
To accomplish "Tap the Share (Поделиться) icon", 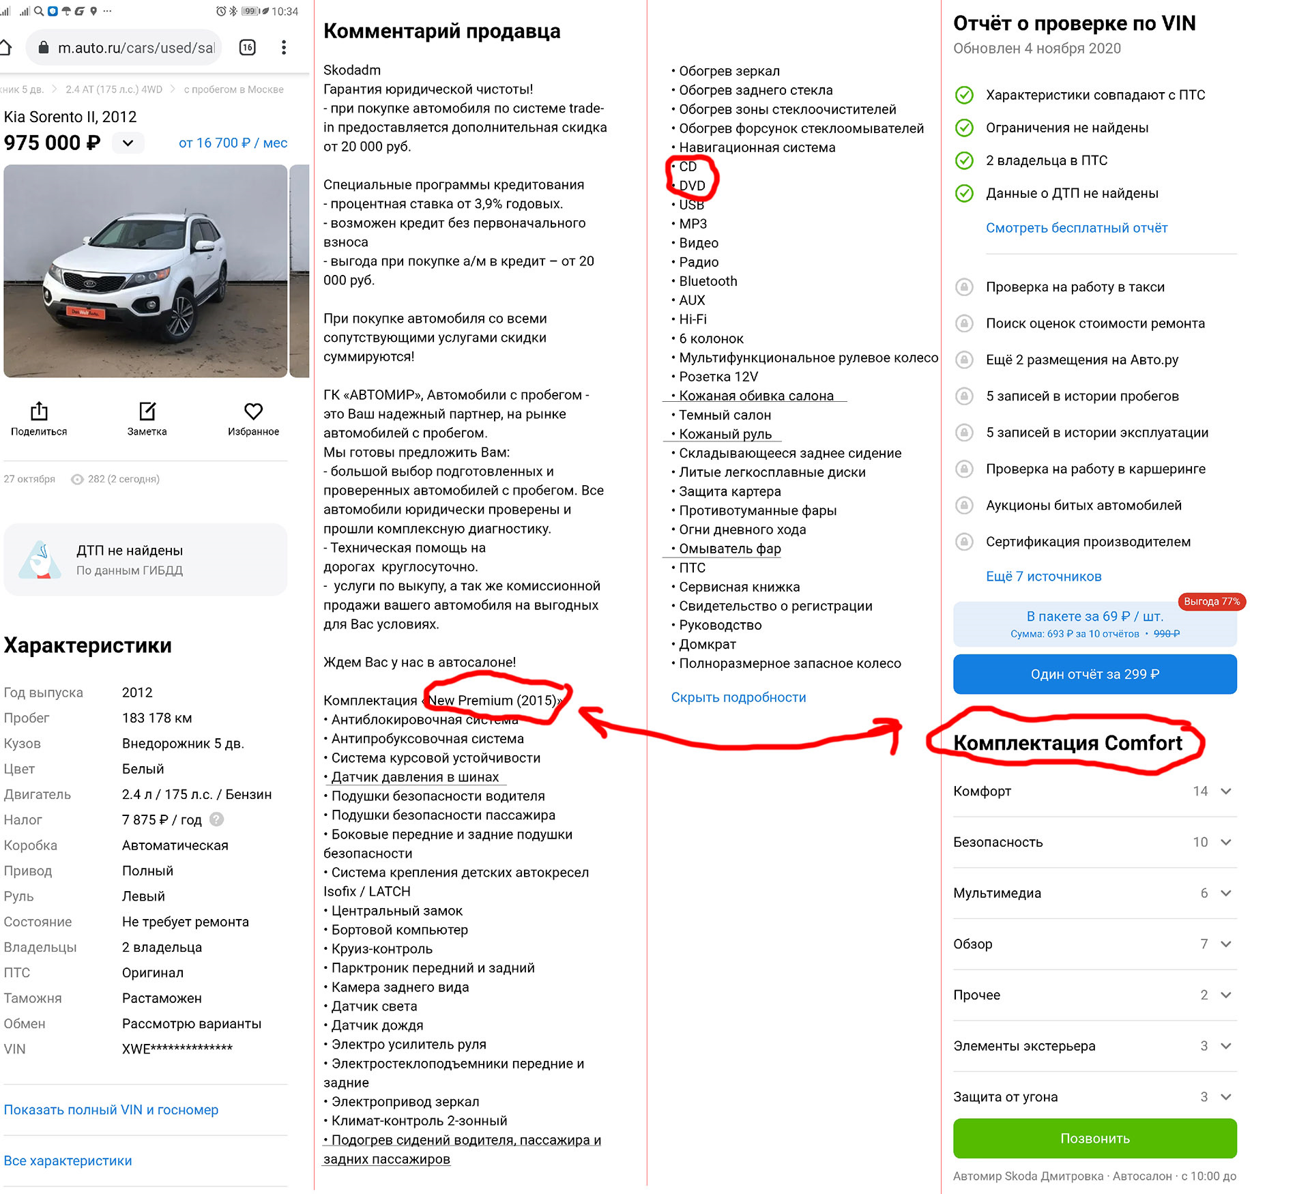I will click(39, 411).
